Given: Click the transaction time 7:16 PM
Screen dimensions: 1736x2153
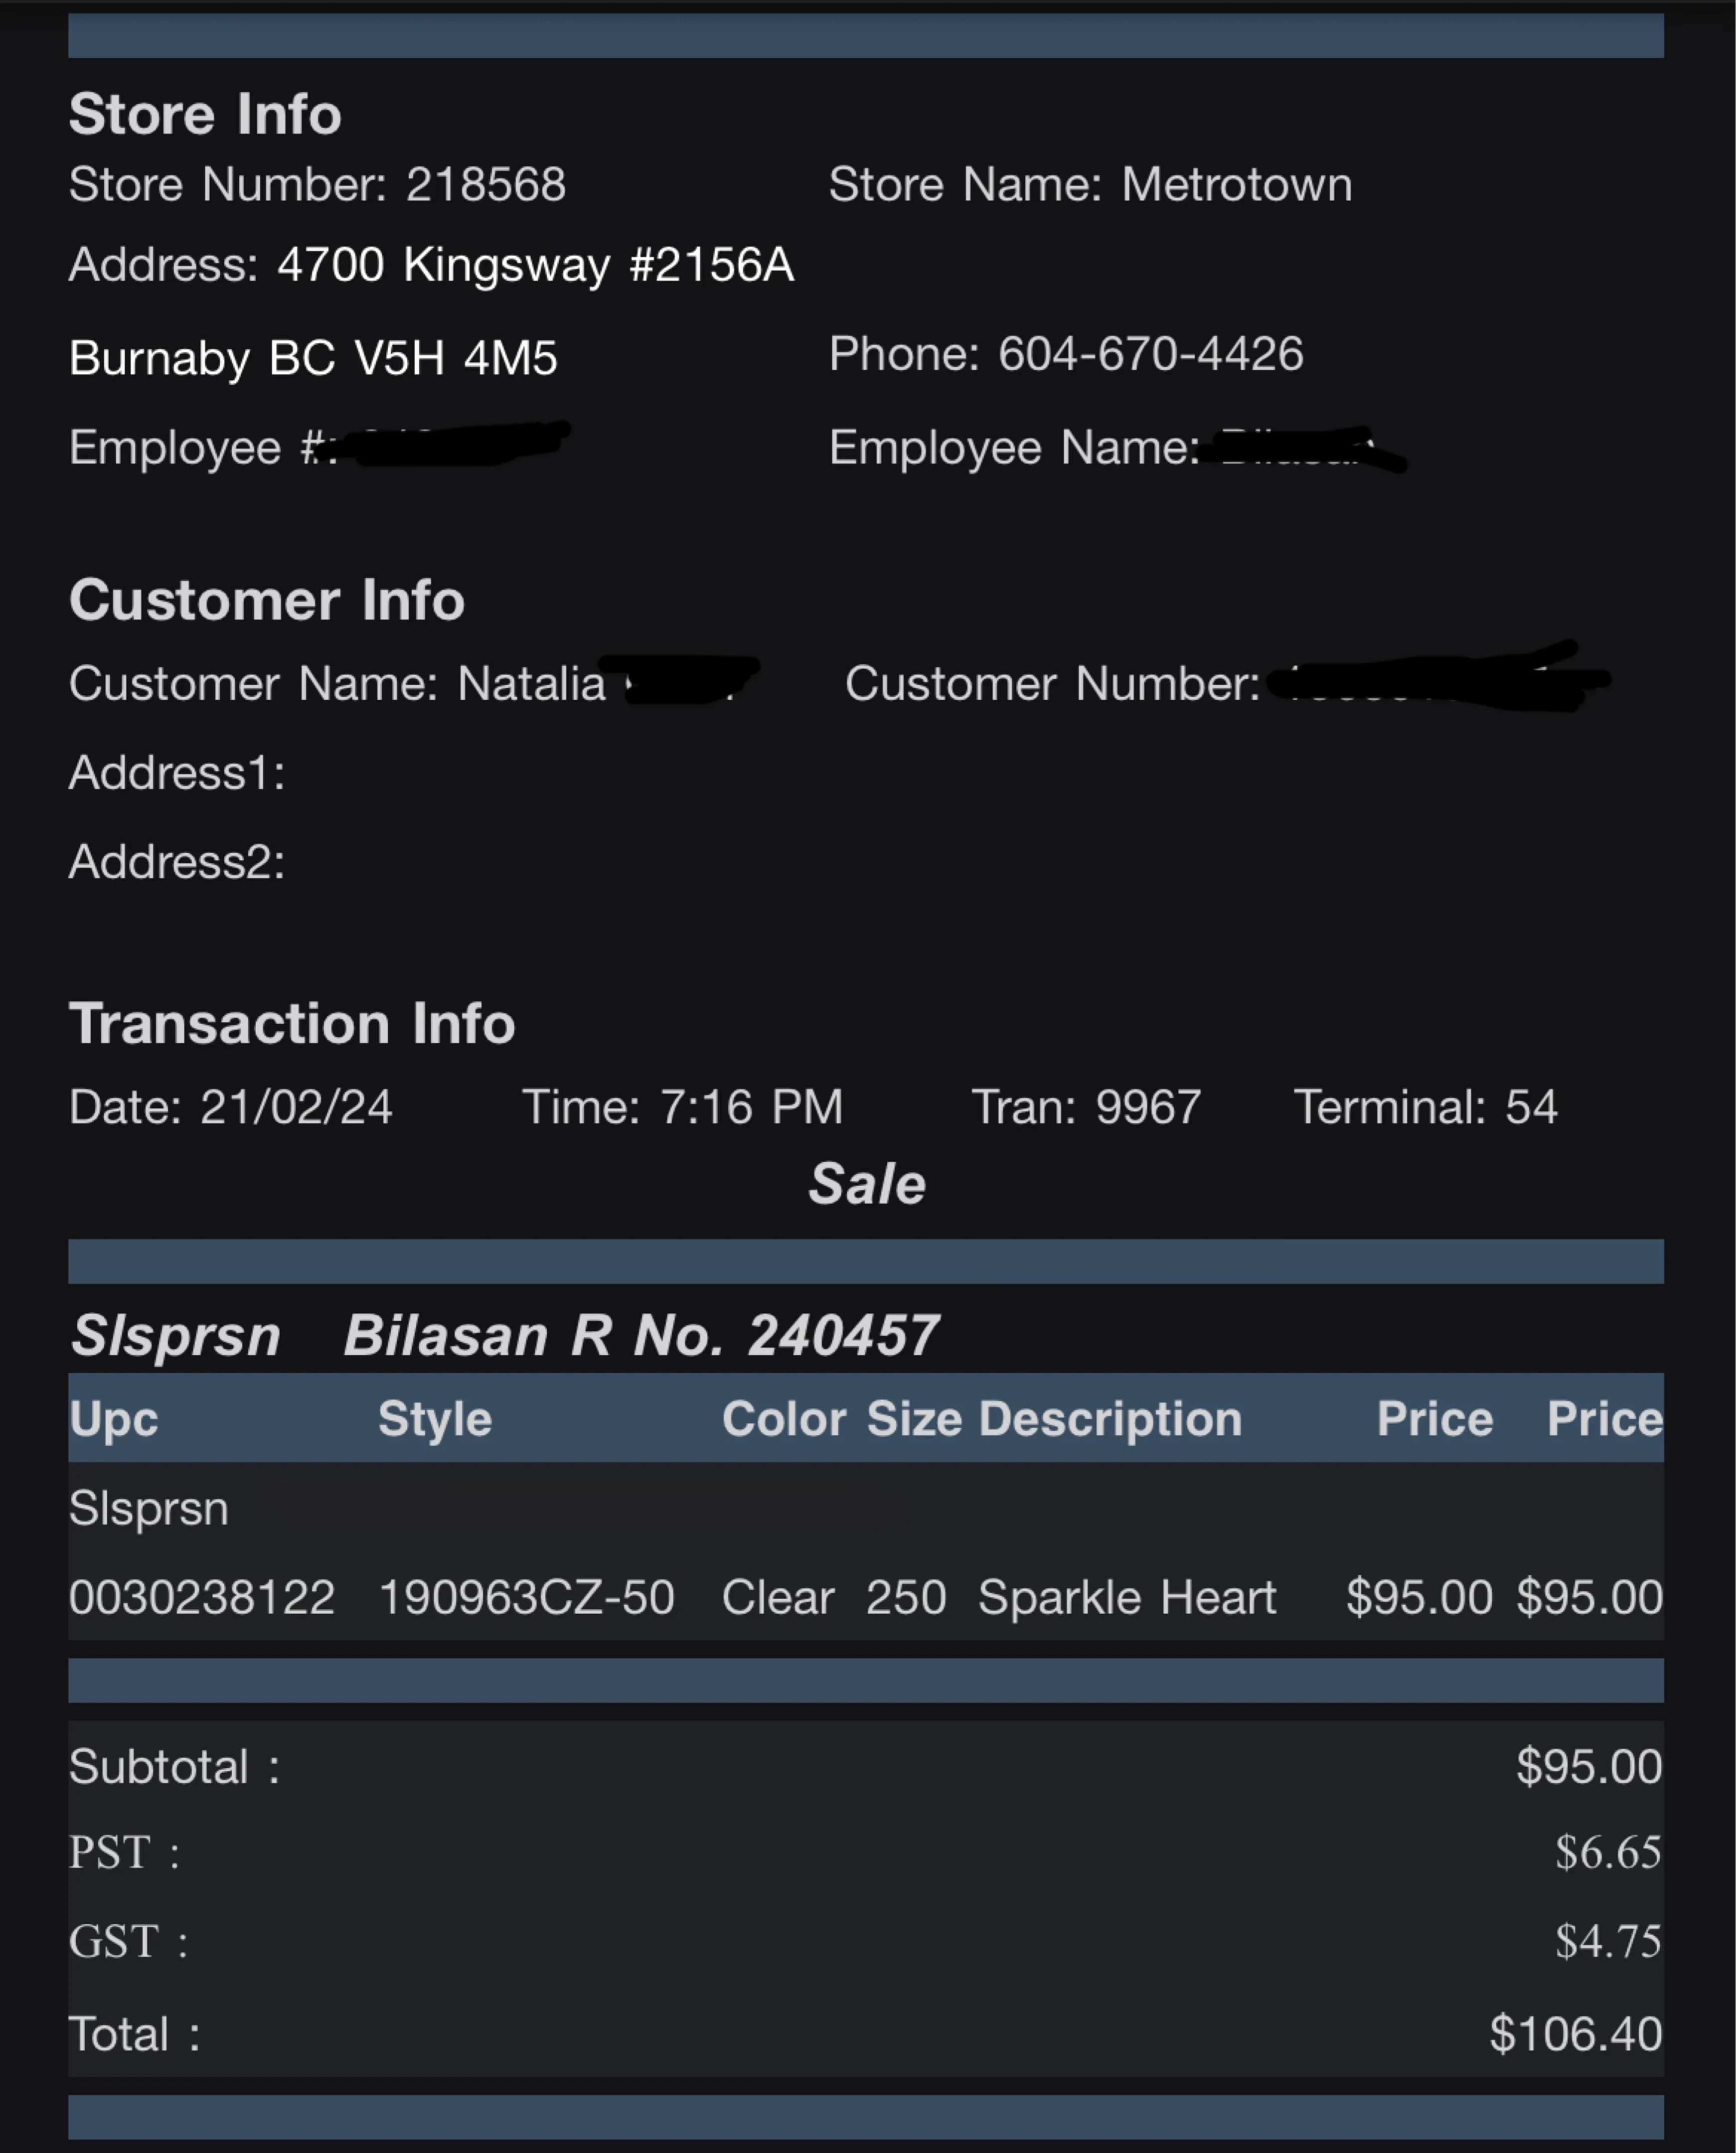Looking at the screenshot, I should point(750,1108).
